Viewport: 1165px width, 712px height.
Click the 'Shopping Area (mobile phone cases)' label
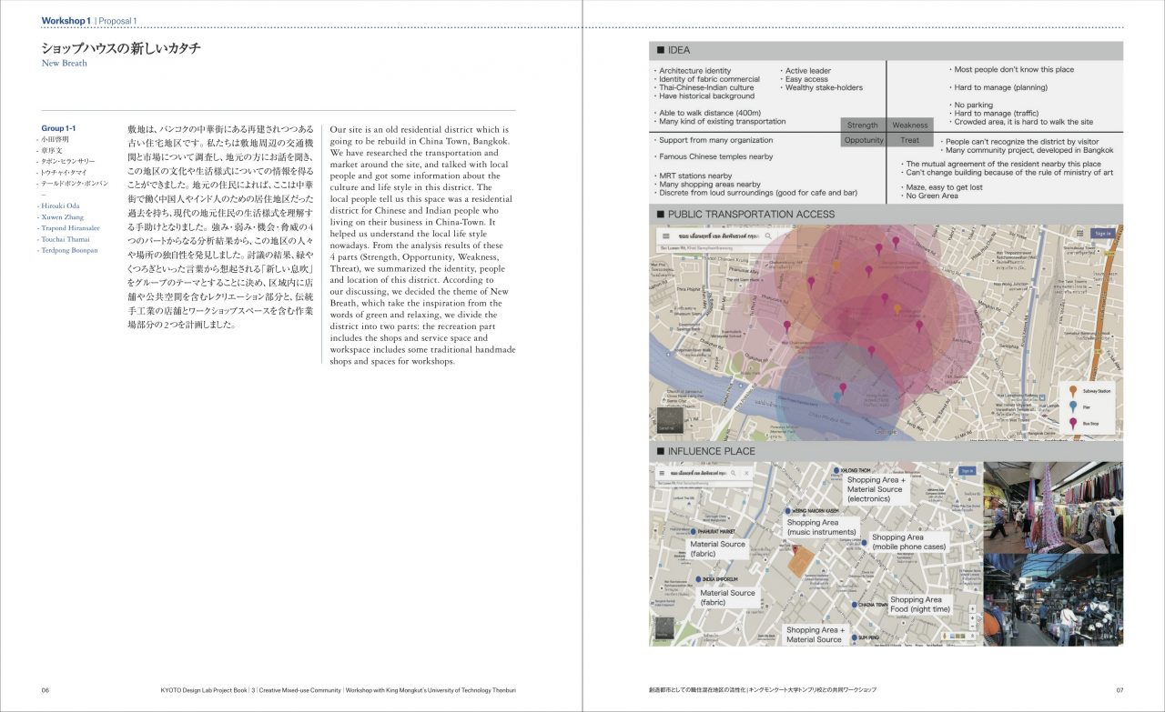(911, 542)
